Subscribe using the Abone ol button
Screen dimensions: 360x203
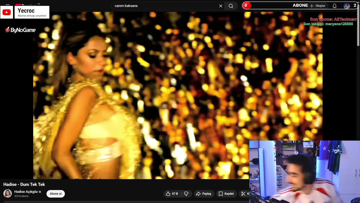56,194
